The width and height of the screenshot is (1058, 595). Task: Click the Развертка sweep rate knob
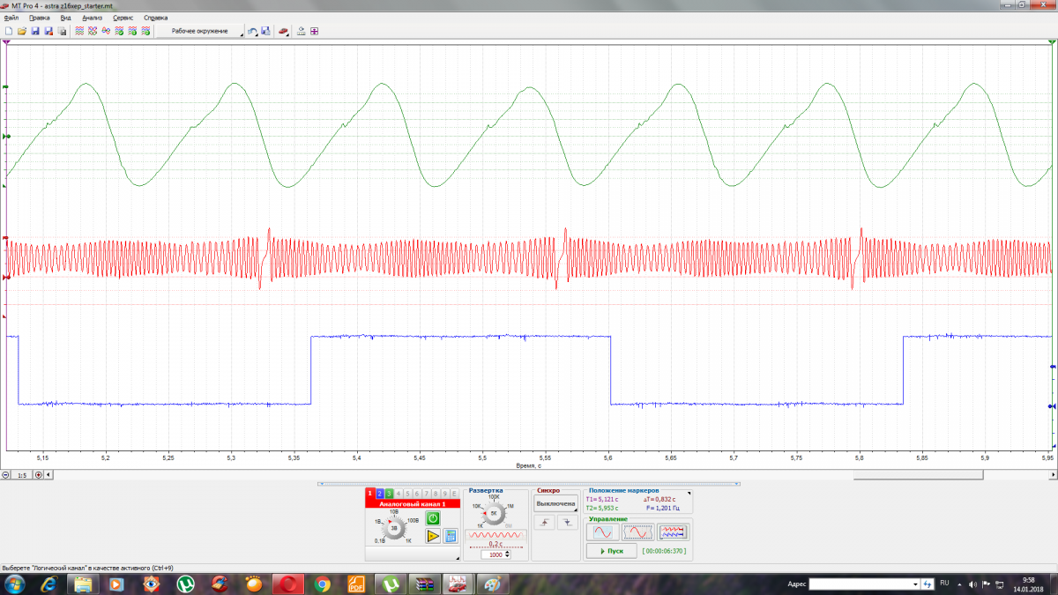click(495, 512)
